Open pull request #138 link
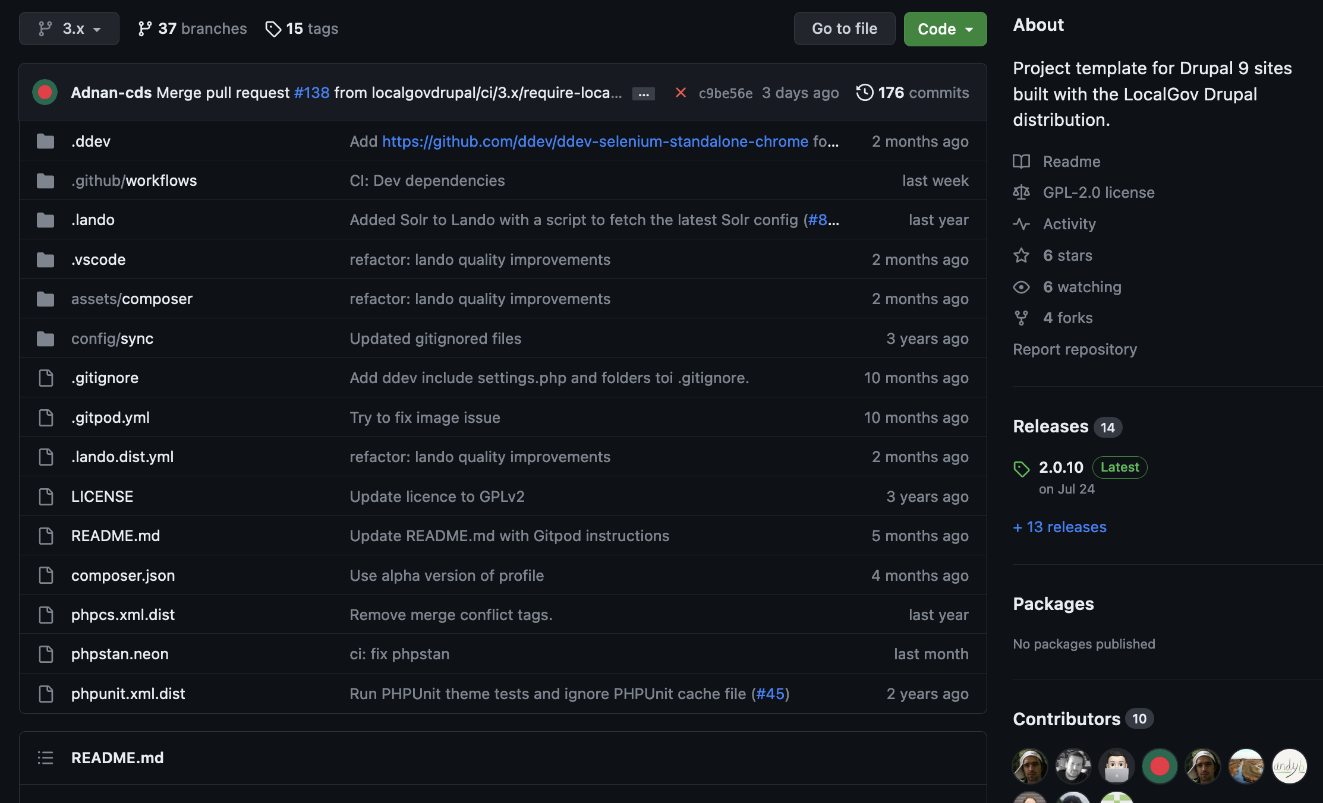 (312, 93)
